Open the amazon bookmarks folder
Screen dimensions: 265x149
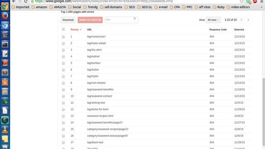pos(39,7)
